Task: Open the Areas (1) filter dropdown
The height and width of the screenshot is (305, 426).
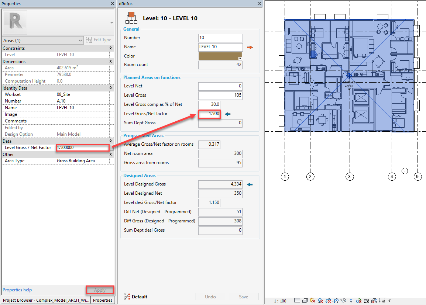Action: click(80, 40)
